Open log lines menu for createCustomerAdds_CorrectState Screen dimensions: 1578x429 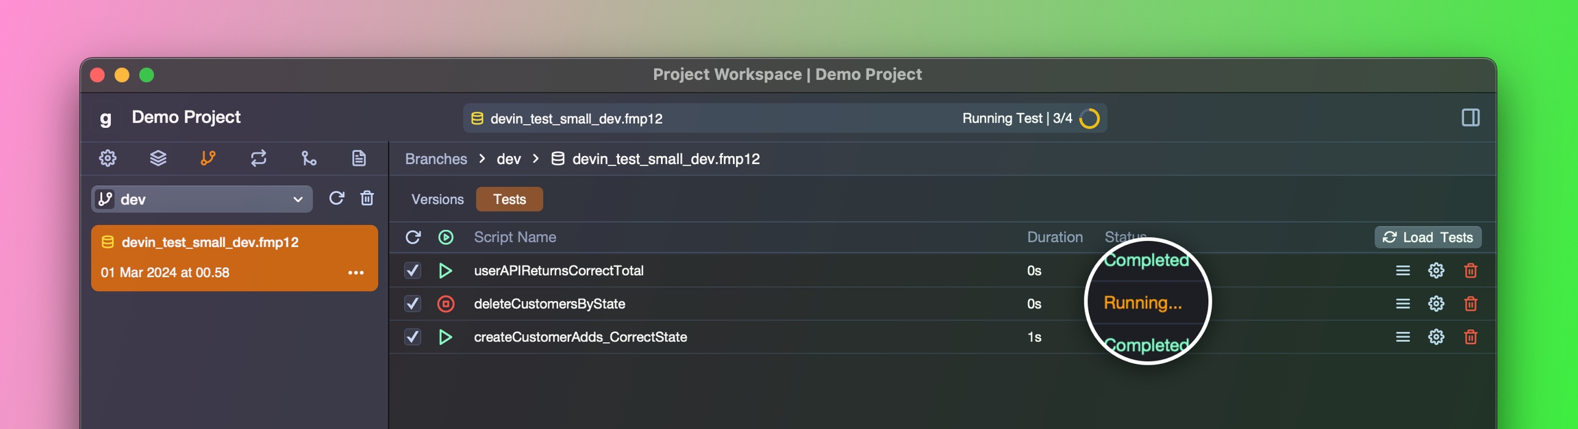click(1403, 337)
